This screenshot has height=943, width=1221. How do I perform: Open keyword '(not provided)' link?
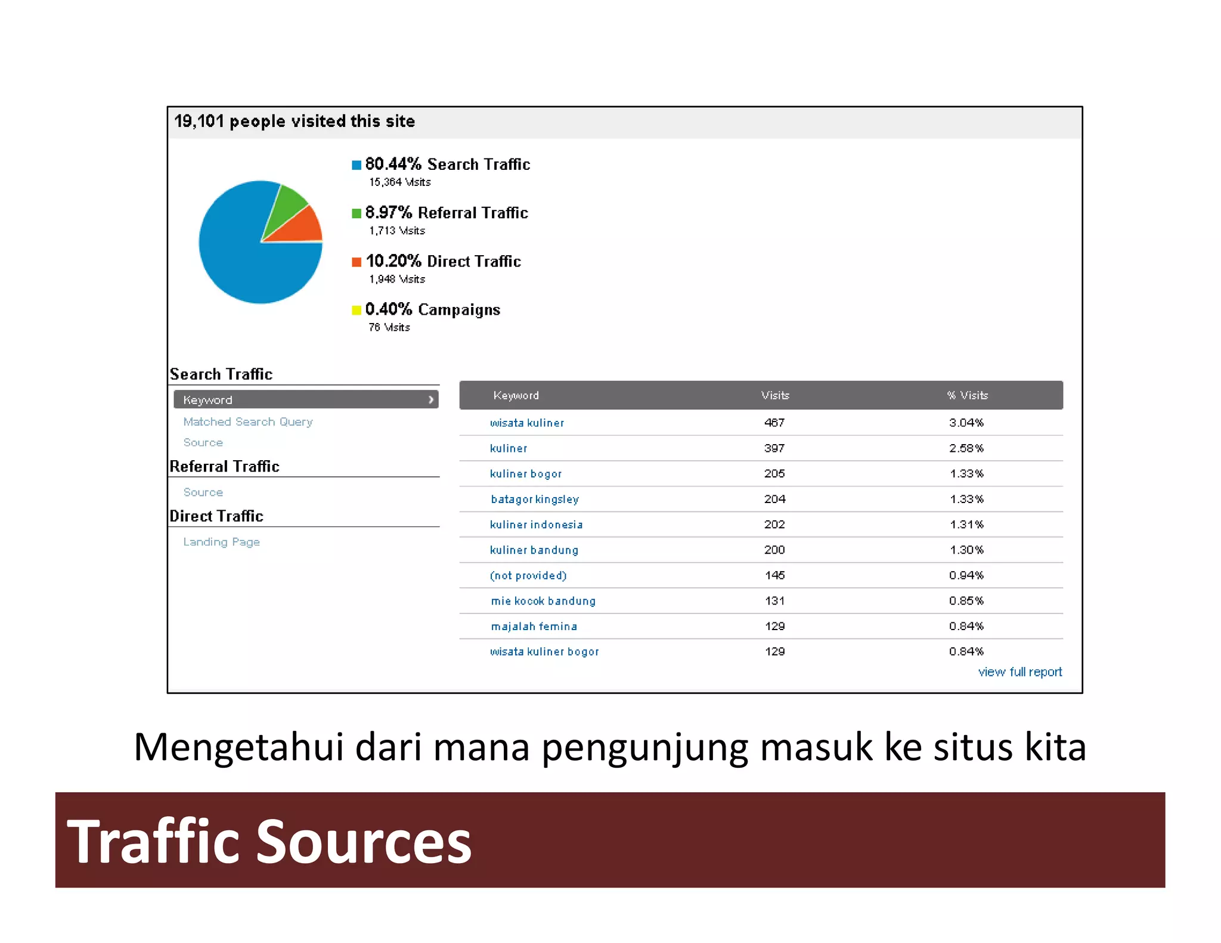coord(528,576)
